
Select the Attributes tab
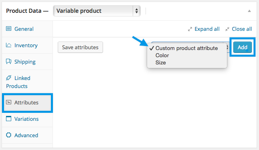tap(27, 102)
